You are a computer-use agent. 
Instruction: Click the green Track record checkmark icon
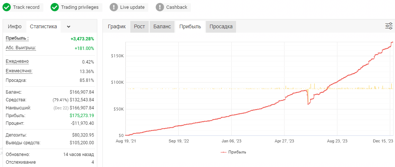7,7
